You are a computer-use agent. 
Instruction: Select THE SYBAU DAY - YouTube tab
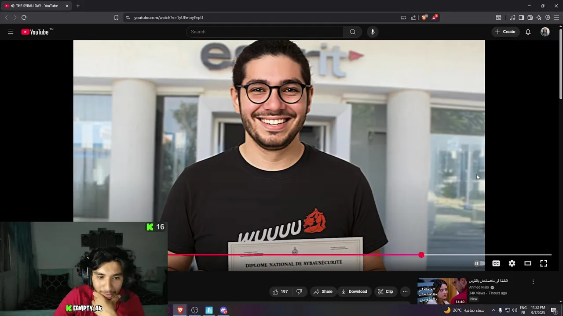point(37,6)
